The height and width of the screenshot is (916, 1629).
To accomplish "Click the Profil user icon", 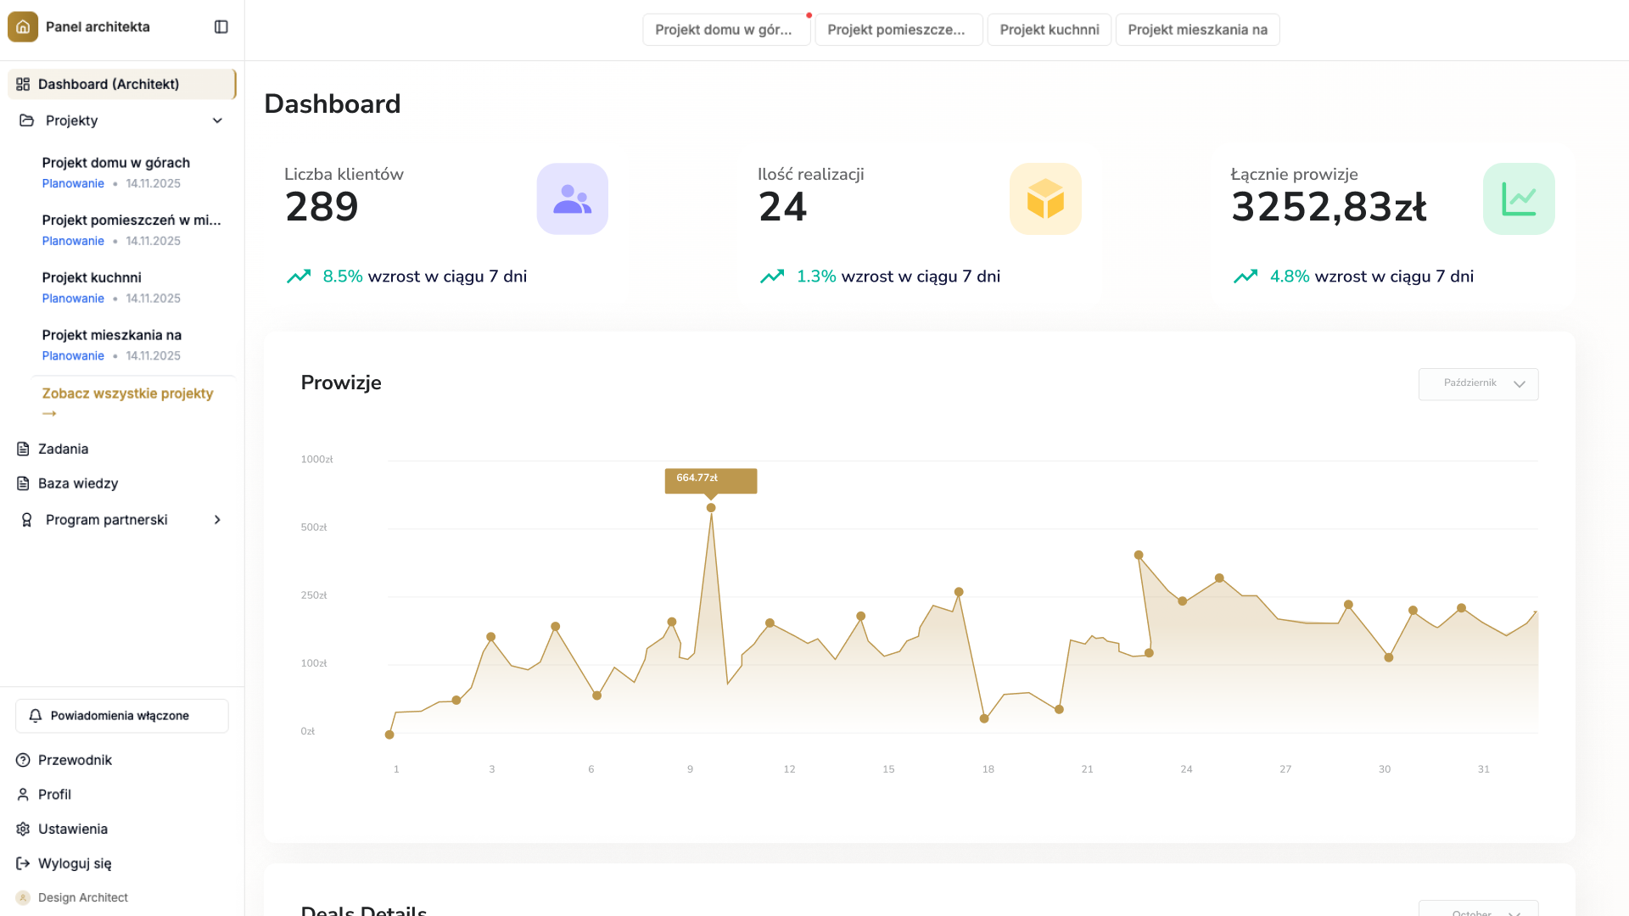I will click(22, 795).
